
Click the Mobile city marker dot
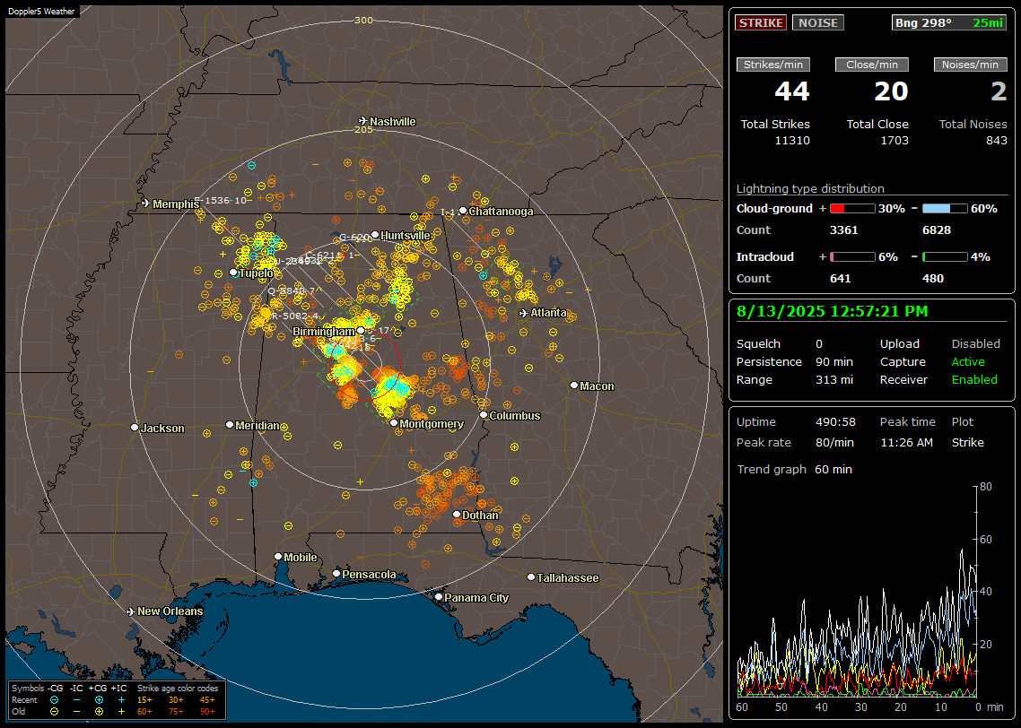(x=278, y=557)
